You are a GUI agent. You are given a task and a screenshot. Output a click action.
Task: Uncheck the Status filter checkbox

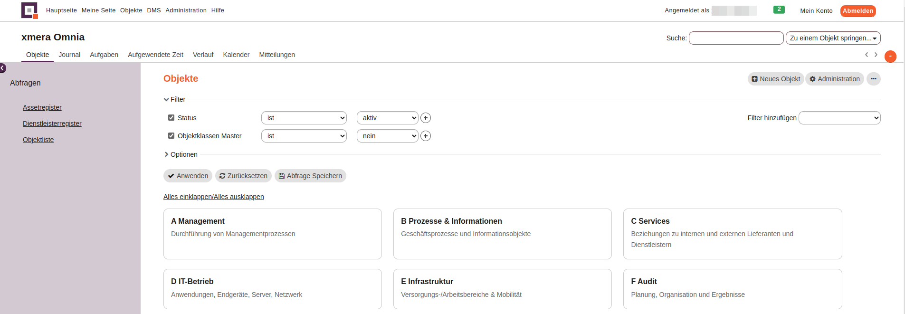(171, 118)
